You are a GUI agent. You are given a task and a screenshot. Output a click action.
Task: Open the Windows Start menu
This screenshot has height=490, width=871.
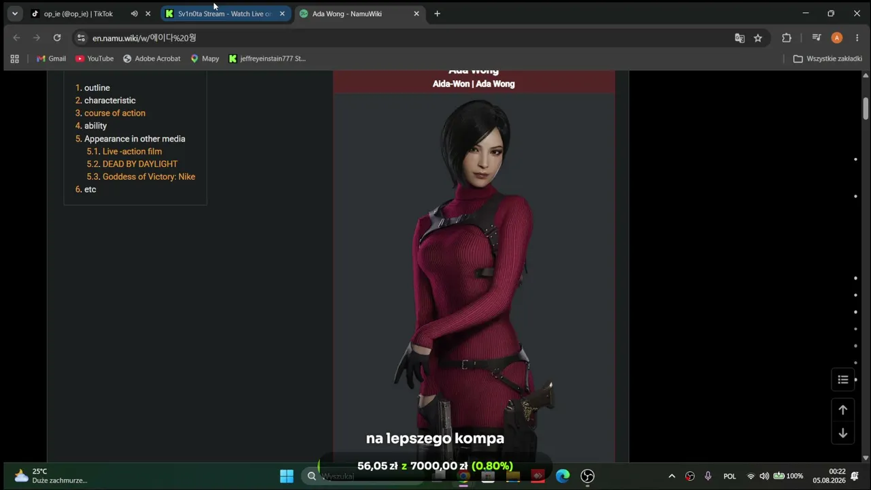[x=286, y=476]
